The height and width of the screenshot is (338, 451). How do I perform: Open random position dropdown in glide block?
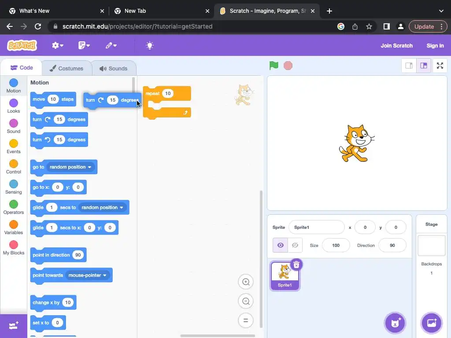[102, 208]
